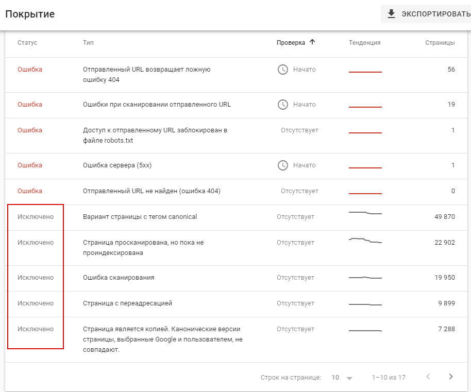Click the clock icon in the crawl errors row
This screenshot has width=471, height=392.
[x=283, y=105]
